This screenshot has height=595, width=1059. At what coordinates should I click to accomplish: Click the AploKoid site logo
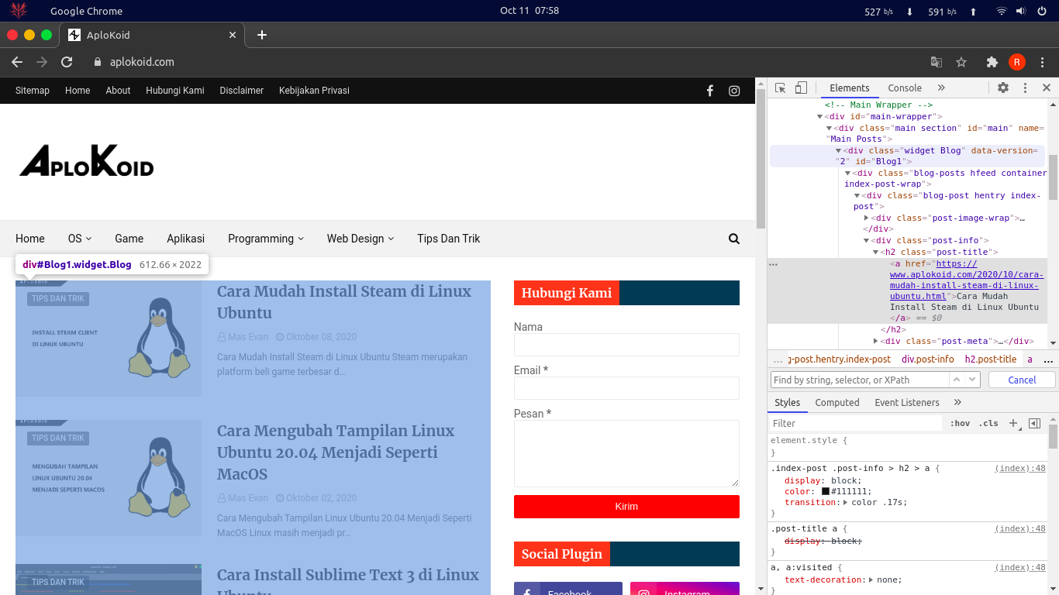tap(87, 161)
